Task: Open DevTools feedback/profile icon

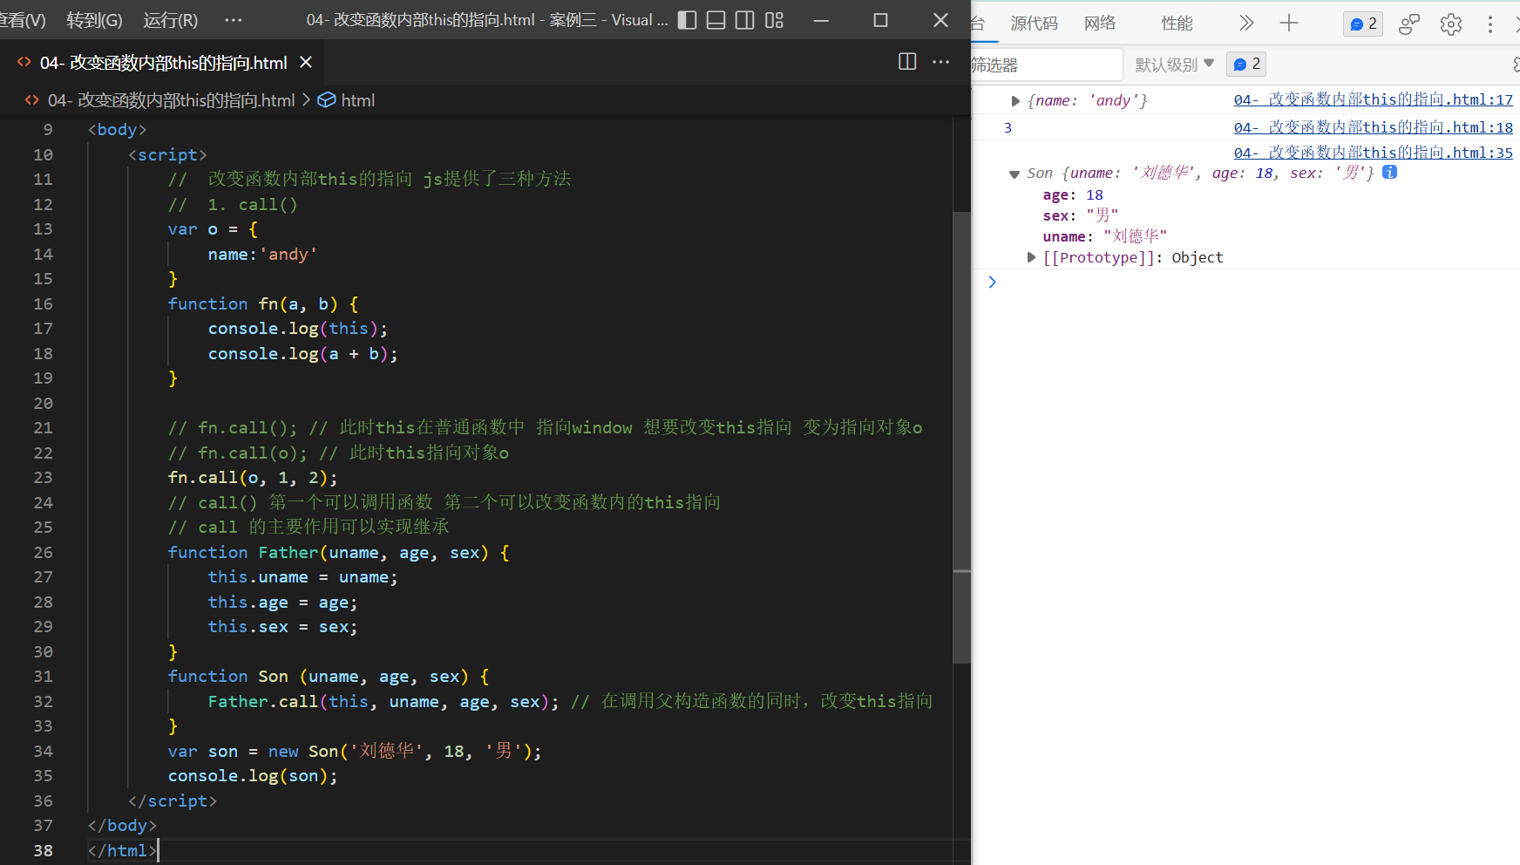Action: (1408, 24)
